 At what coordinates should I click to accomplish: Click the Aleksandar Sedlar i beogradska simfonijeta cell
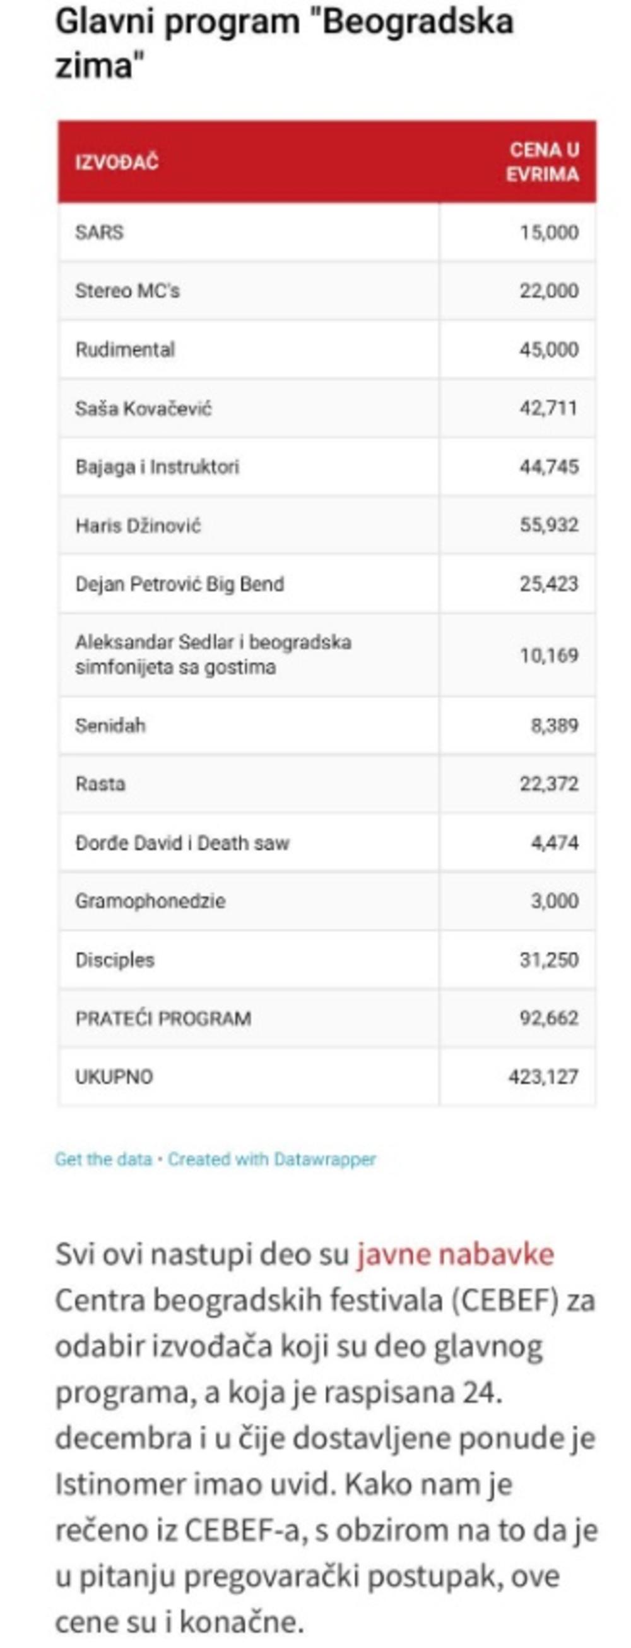213,654
